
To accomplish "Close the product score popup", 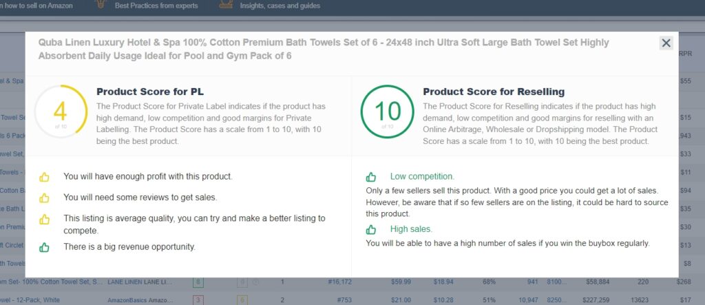I will pos(666,43).
